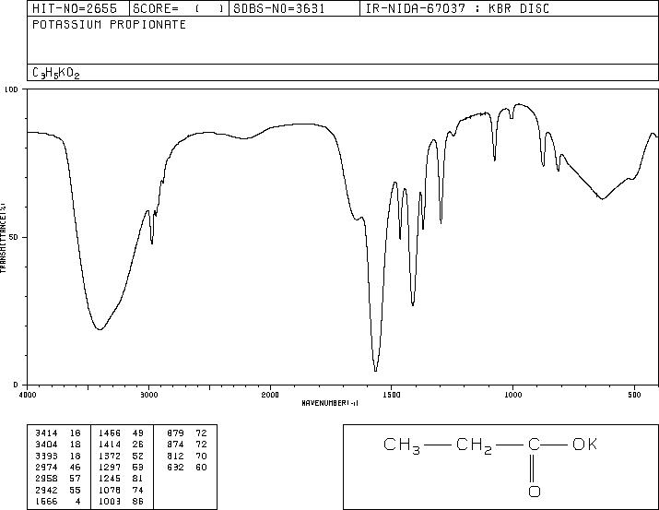Click the CH3 group in the structure
The height and width of the screenshot is (510, 659).
click(401, 445)
